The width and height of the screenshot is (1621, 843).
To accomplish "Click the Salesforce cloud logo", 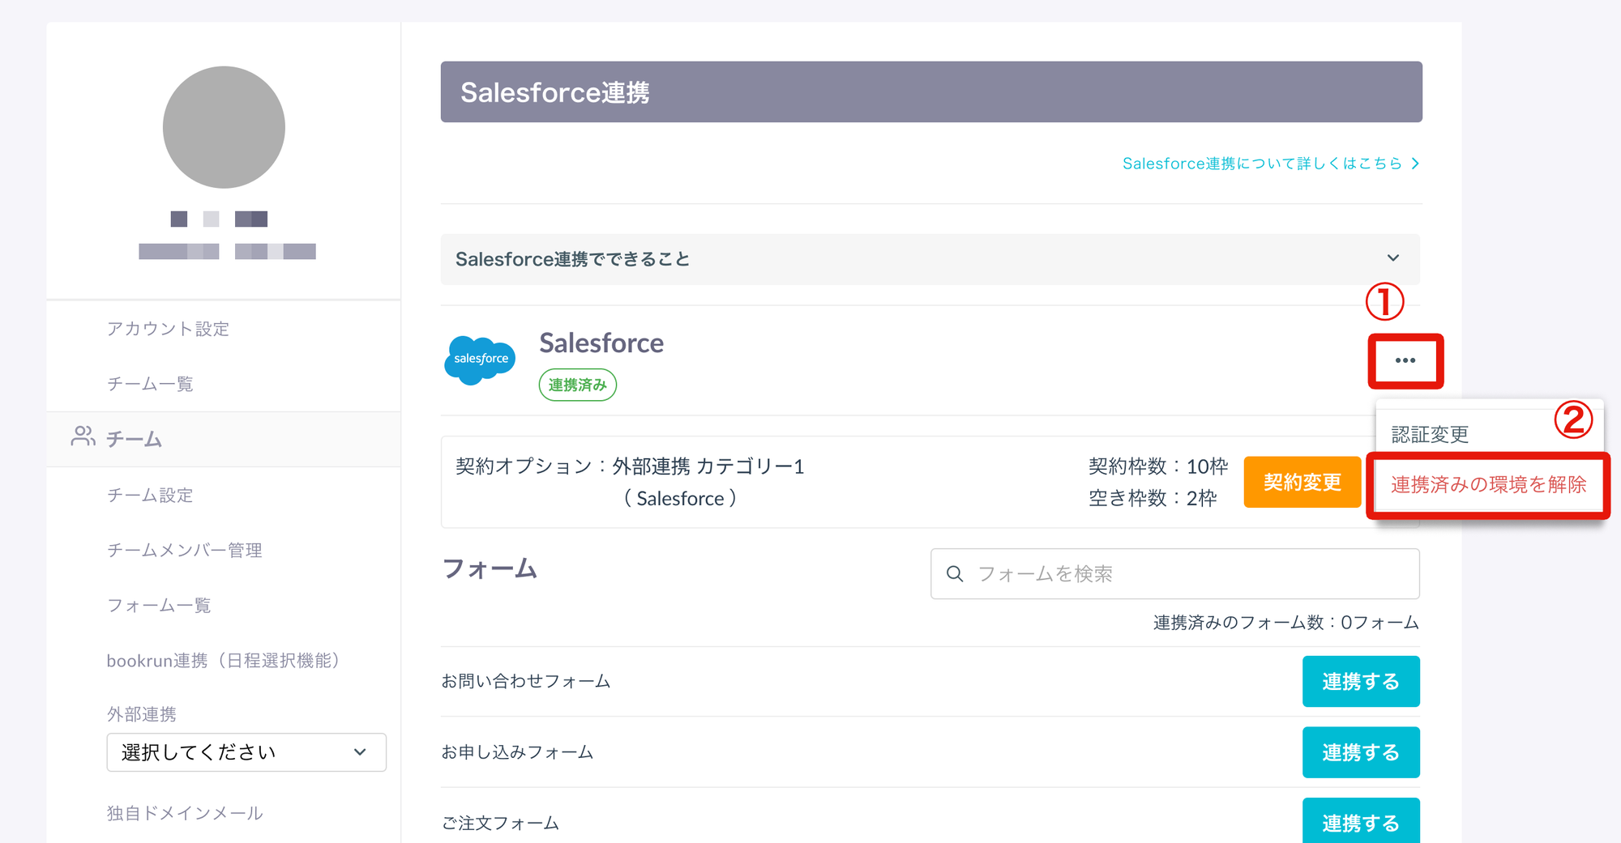I will click(480, 360).
